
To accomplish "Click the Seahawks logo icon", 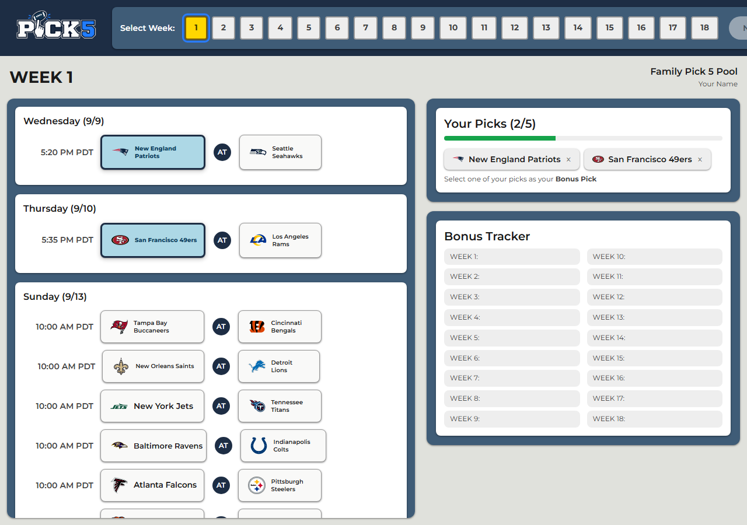I will coord(258,152).
